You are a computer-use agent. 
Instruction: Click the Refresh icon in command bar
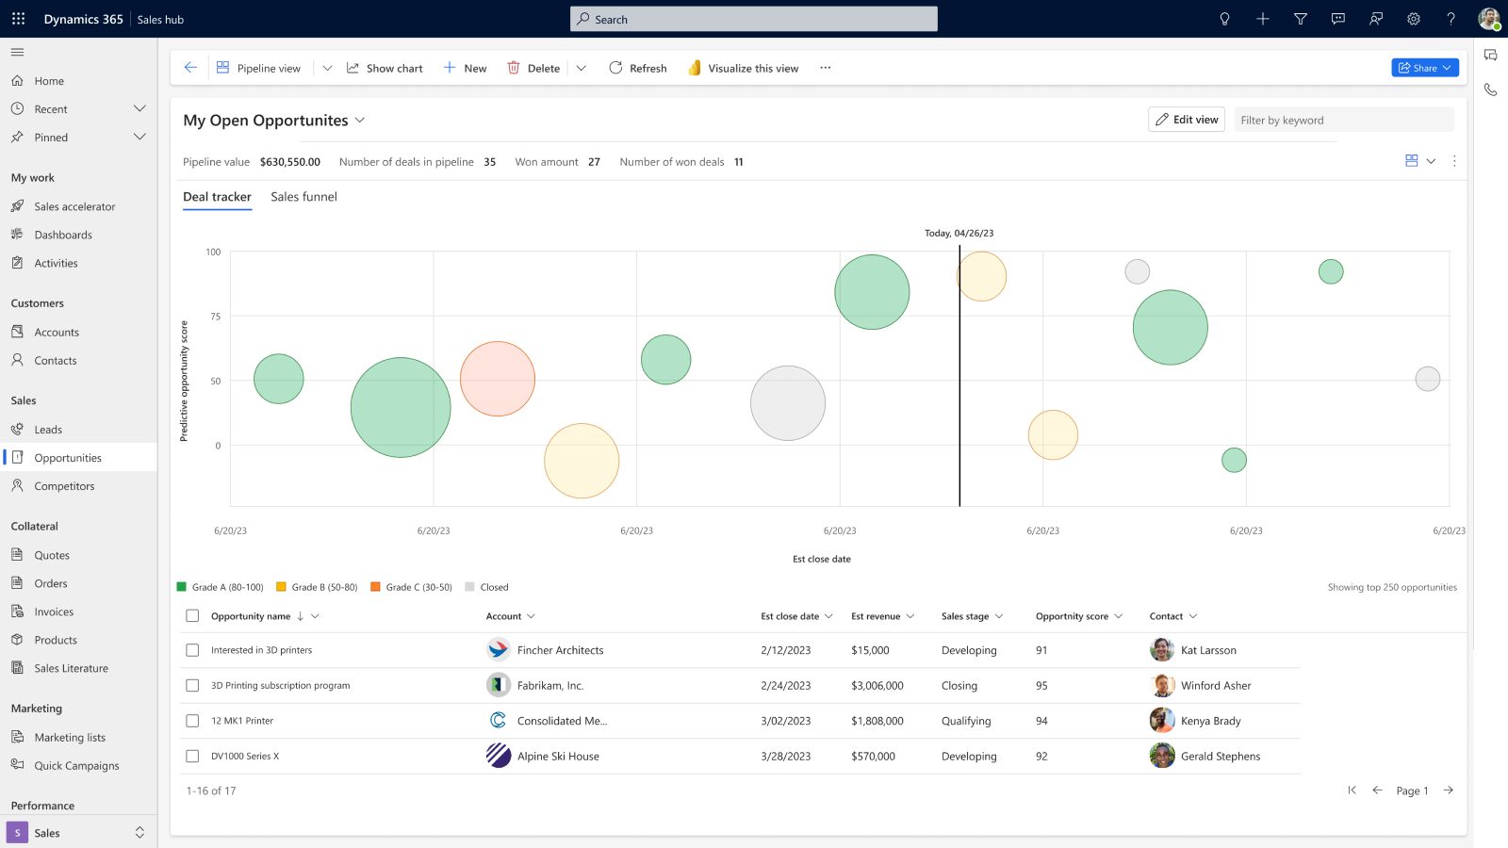point(615,68)
